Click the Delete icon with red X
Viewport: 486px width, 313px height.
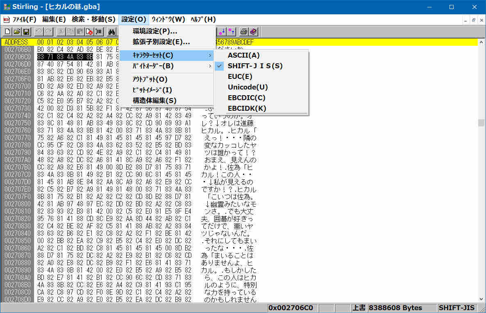(89, 31)
